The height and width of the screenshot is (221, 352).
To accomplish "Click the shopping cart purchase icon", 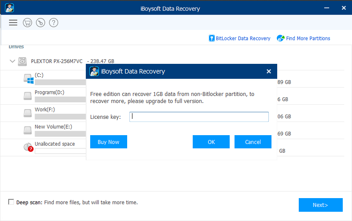I will pos(27,22).
